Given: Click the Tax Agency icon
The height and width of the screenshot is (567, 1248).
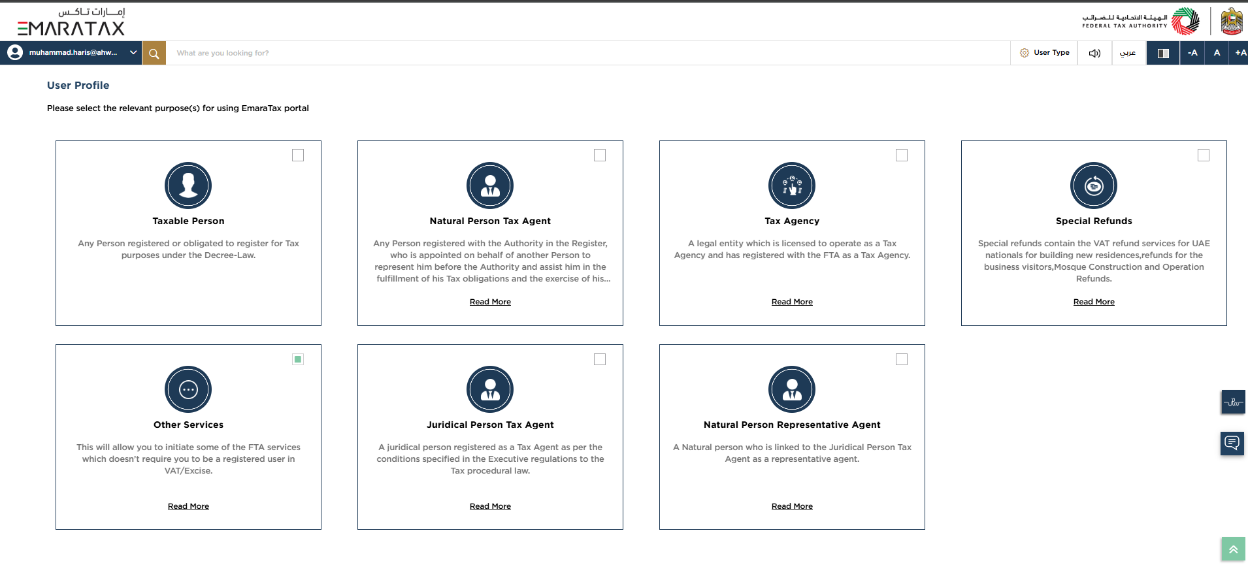Looking at the screenshot, I should [792, 186].
